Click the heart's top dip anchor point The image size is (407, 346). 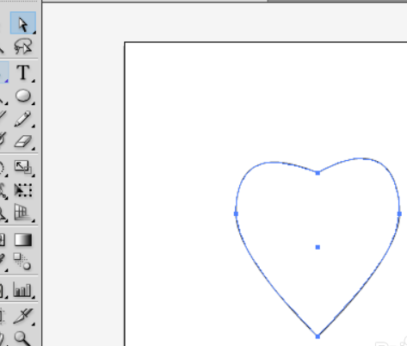pyautogui.click(x=318, y=173)
